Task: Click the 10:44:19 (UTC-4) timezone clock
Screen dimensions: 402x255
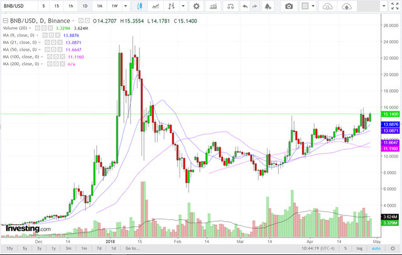Action: (x=318, y=248)
